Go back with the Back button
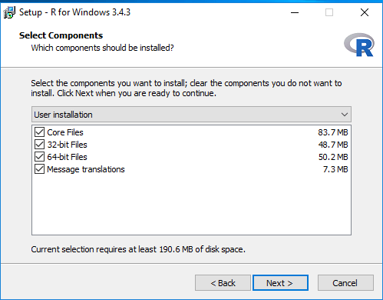 pyautogui.click(x=223, y=283)
